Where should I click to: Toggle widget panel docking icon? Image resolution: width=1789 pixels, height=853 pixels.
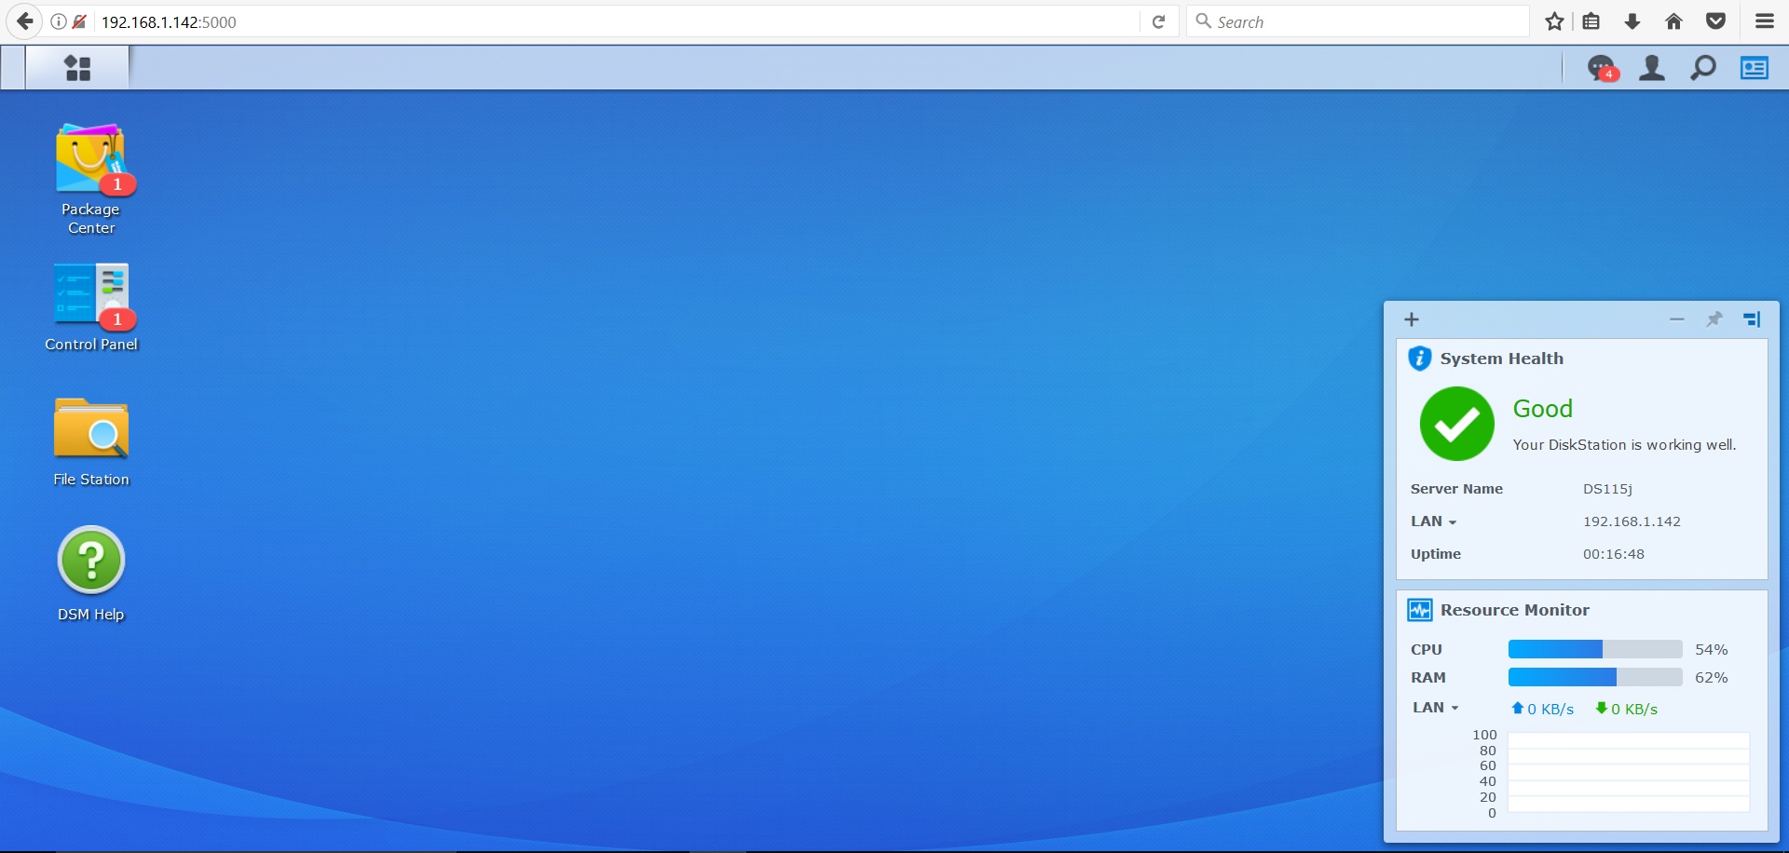click(x=1752, y=319)
